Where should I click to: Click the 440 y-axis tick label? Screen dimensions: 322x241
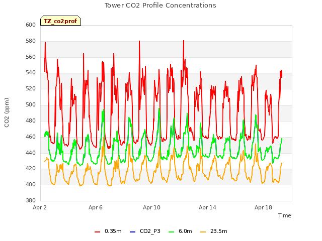[31, 153]
